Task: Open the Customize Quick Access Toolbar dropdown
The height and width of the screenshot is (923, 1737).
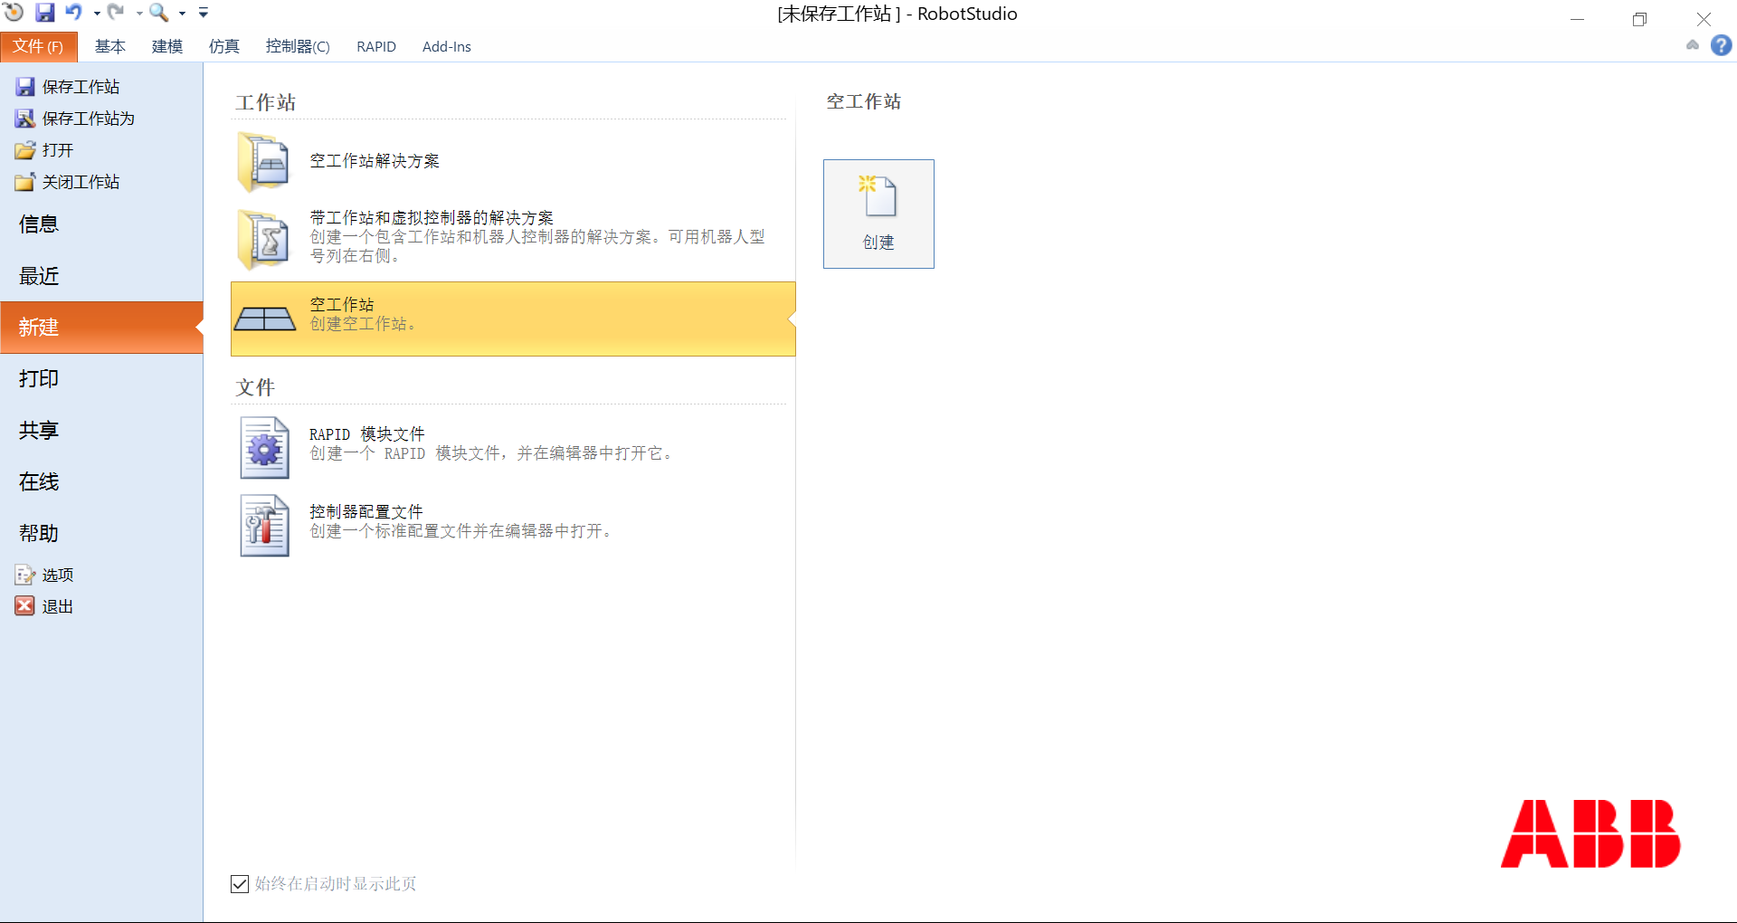Action: pos(204,13)
